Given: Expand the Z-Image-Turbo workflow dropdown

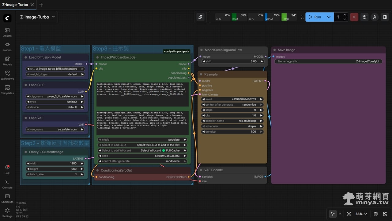Looking at the screenshot, I should [x=53, y=17].
